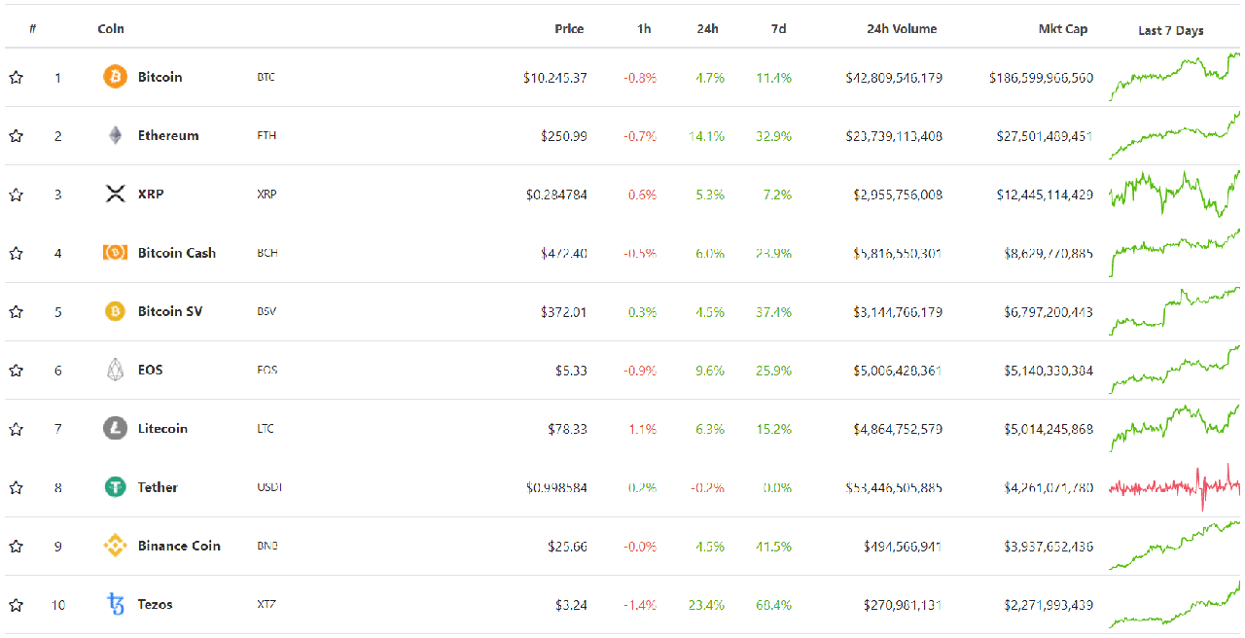The width and height of the screenshot is (1245, 638).
Task: Click the Tether logo icon
Action: pos(115,487)
